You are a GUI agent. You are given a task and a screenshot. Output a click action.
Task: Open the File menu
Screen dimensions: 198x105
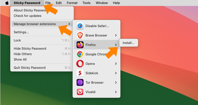(48, 3)
